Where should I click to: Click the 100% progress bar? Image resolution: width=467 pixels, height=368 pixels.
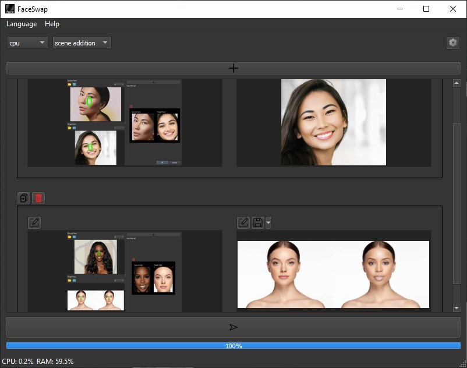click(x=233, y=346)
